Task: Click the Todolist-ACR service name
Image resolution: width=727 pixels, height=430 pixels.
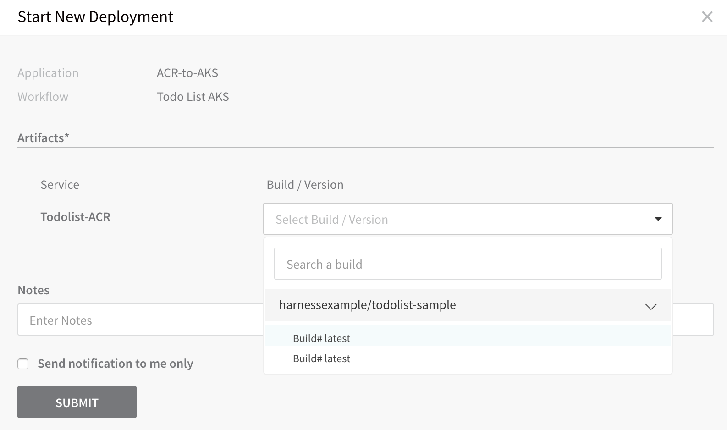Action: pos(76,217)
